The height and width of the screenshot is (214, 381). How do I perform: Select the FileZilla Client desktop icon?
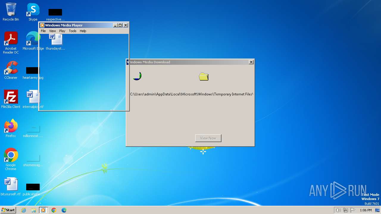(11, 99)
